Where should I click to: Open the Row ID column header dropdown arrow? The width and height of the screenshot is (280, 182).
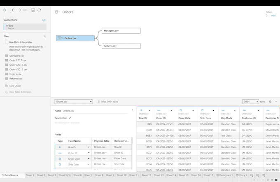(x=149, y=110)
